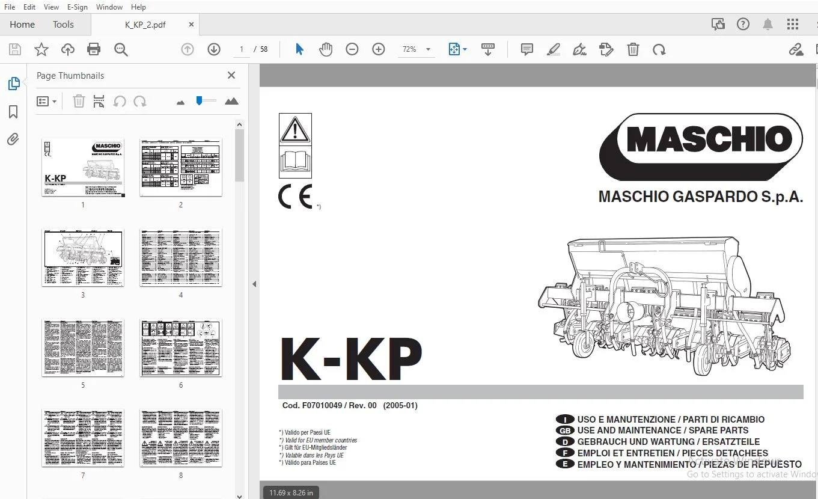Open the apps grid icon
This screenshot has width=818, height=499.
tap(793, 24)
